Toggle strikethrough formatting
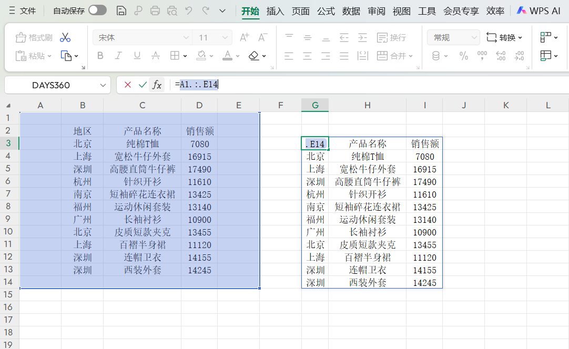Screen dimensions: 569x349 click(157, 55)
